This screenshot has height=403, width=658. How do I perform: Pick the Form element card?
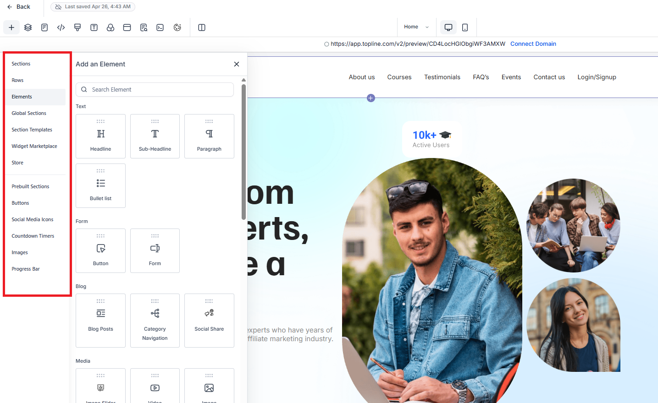pyautogui.click(x=155, y=251)
